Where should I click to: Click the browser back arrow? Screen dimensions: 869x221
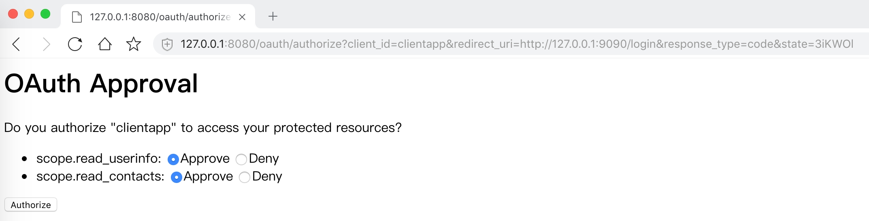click(x=16, y=44)
